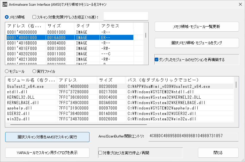This screenshot has width=245, height=162.
Task: Select memory row 0001'401EF000
Action: click(x=70, y=48)
